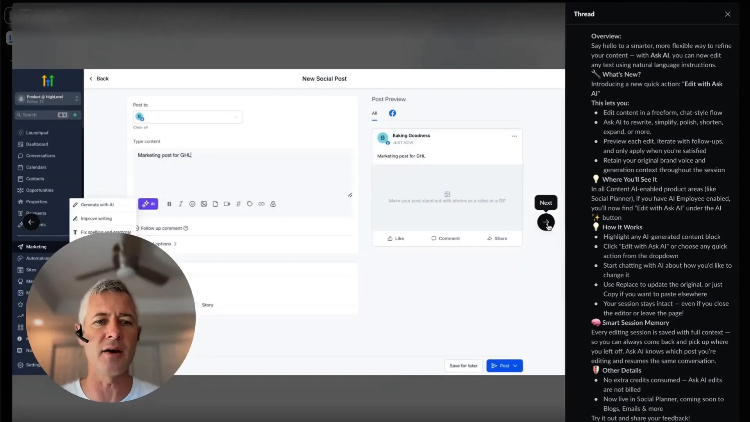
Task: Click Save for later button
Action: [463, 366]
